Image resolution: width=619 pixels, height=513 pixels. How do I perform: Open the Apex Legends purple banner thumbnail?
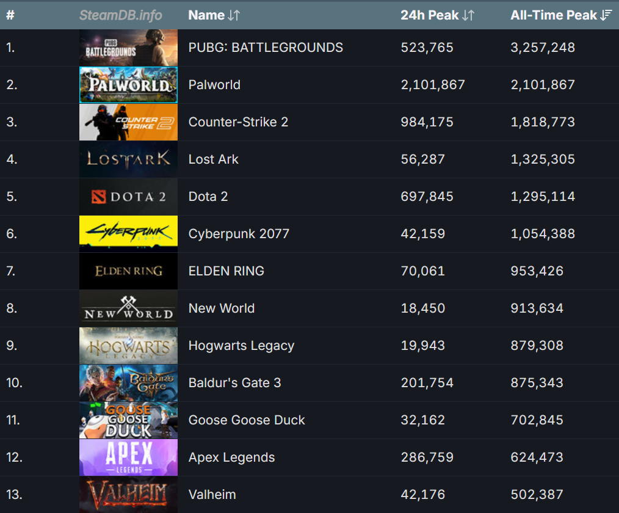[x=128, y=457]
